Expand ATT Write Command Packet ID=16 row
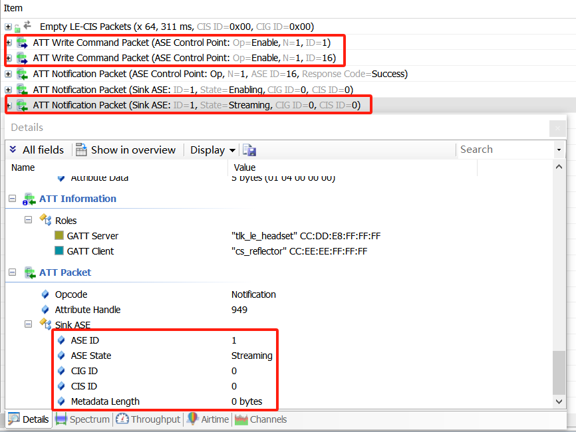The width and height of the screenshot is (576, 432). (x=9, y=58)
